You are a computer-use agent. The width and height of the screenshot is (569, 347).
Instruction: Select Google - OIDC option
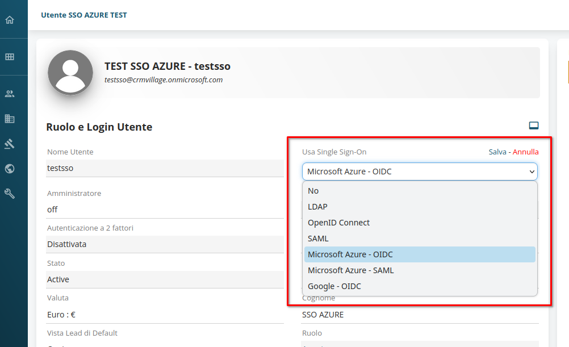420,286
